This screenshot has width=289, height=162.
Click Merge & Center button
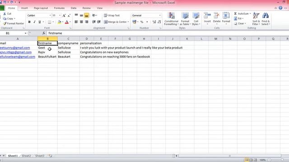pos(115,22)
